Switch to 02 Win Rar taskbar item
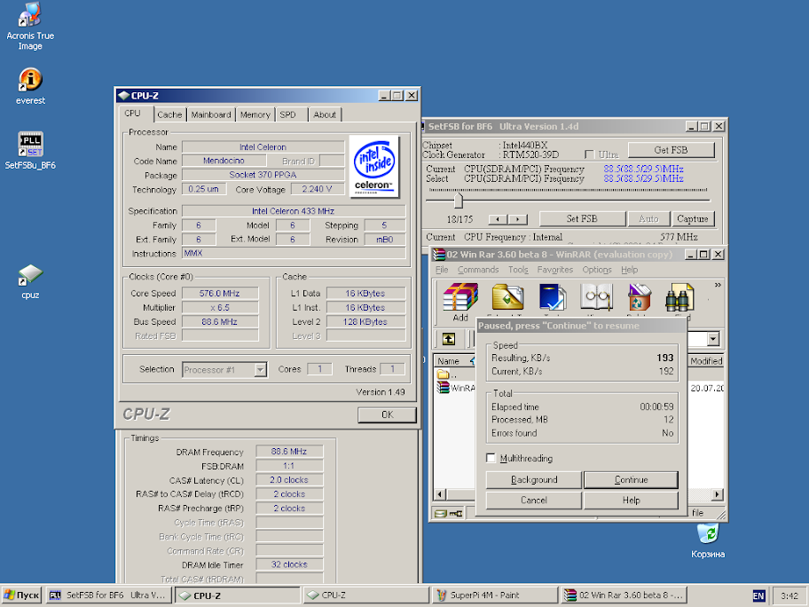Screen dimensions: 809x607 click(x=624, y=595)
